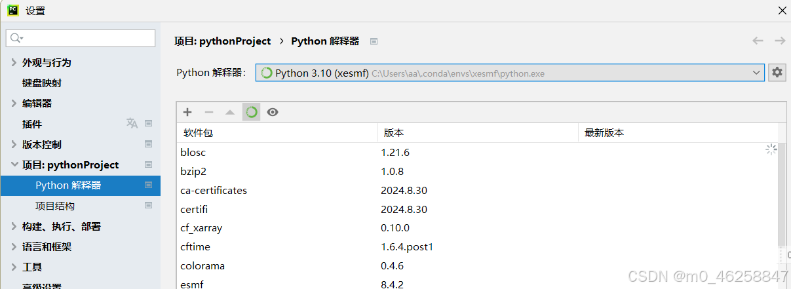Click version 8.4.2 cell
This screenshot has height=289, width=791.
(x=392, y=284)
